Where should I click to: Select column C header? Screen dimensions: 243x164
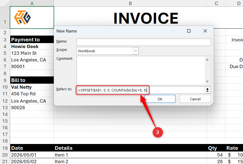tap(216, 3)
